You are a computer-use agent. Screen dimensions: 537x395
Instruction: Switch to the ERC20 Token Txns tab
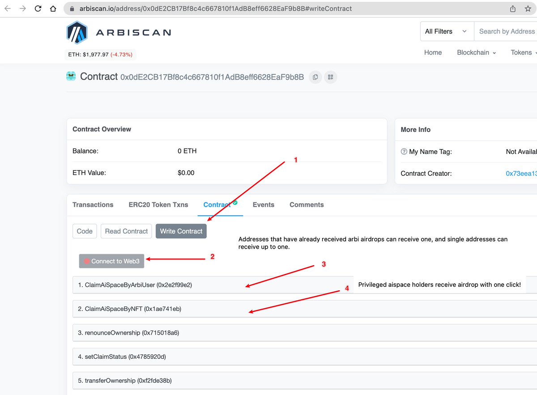158,204
